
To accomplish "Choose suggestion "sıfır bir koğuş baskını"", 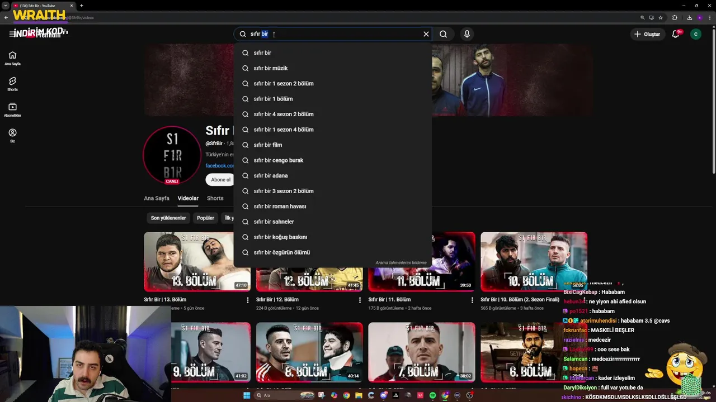I will tap(333, 237).
